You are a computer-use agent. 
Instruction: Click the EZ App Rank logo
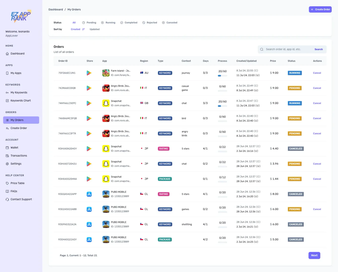click(21, 16)
